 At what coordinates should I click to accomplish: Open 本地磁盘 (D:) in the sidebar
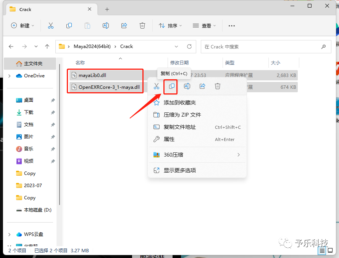[34, 210]
